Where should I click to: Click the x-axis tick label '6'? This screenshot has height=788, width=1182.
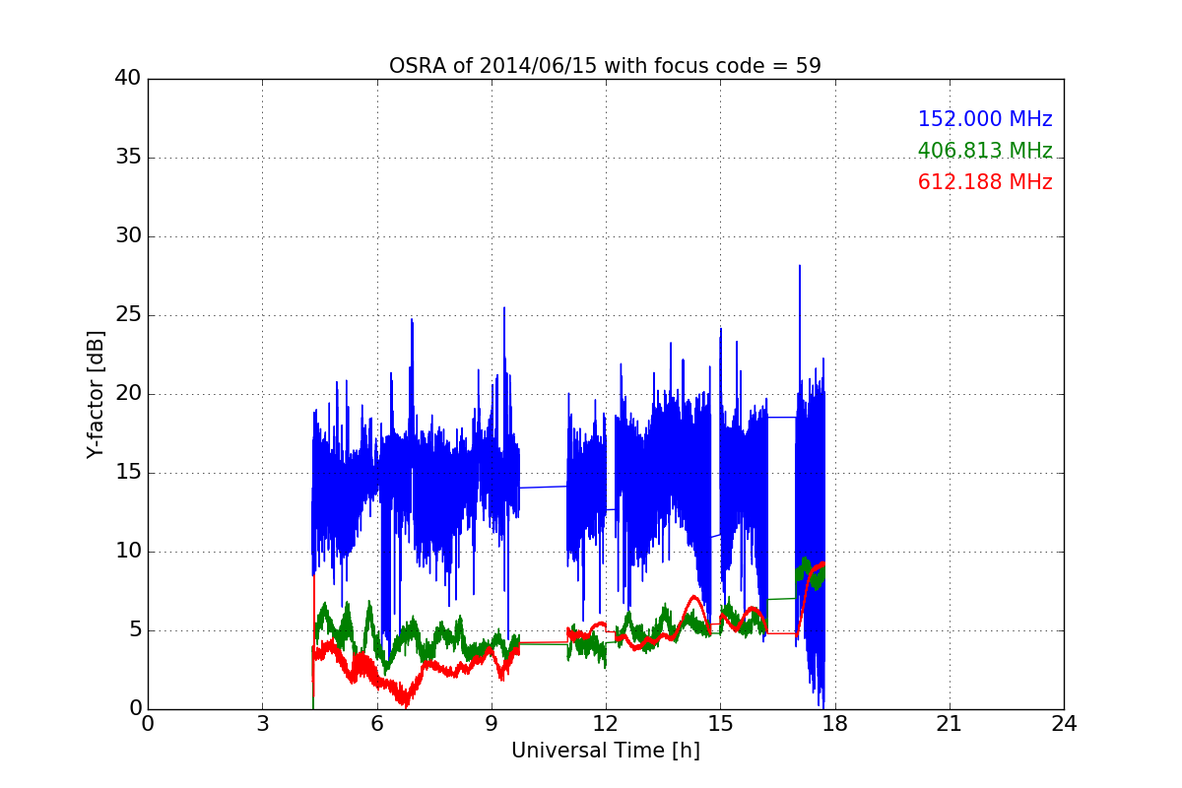point(377,723)
